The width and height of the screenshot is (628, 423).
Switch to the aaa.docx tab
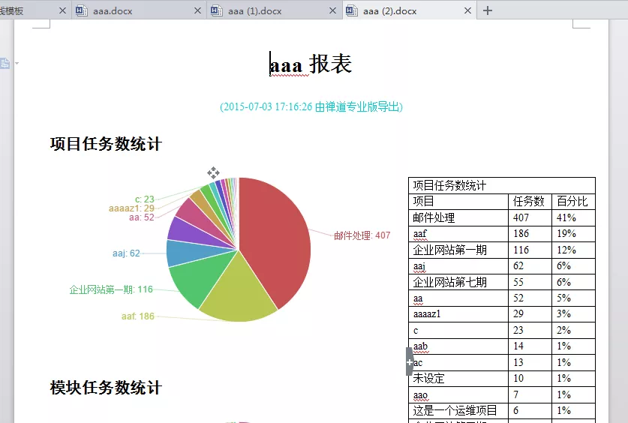[x=139, y=10]
